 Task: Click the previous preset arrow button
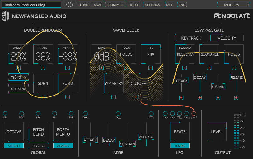click(x=67, y=5)
